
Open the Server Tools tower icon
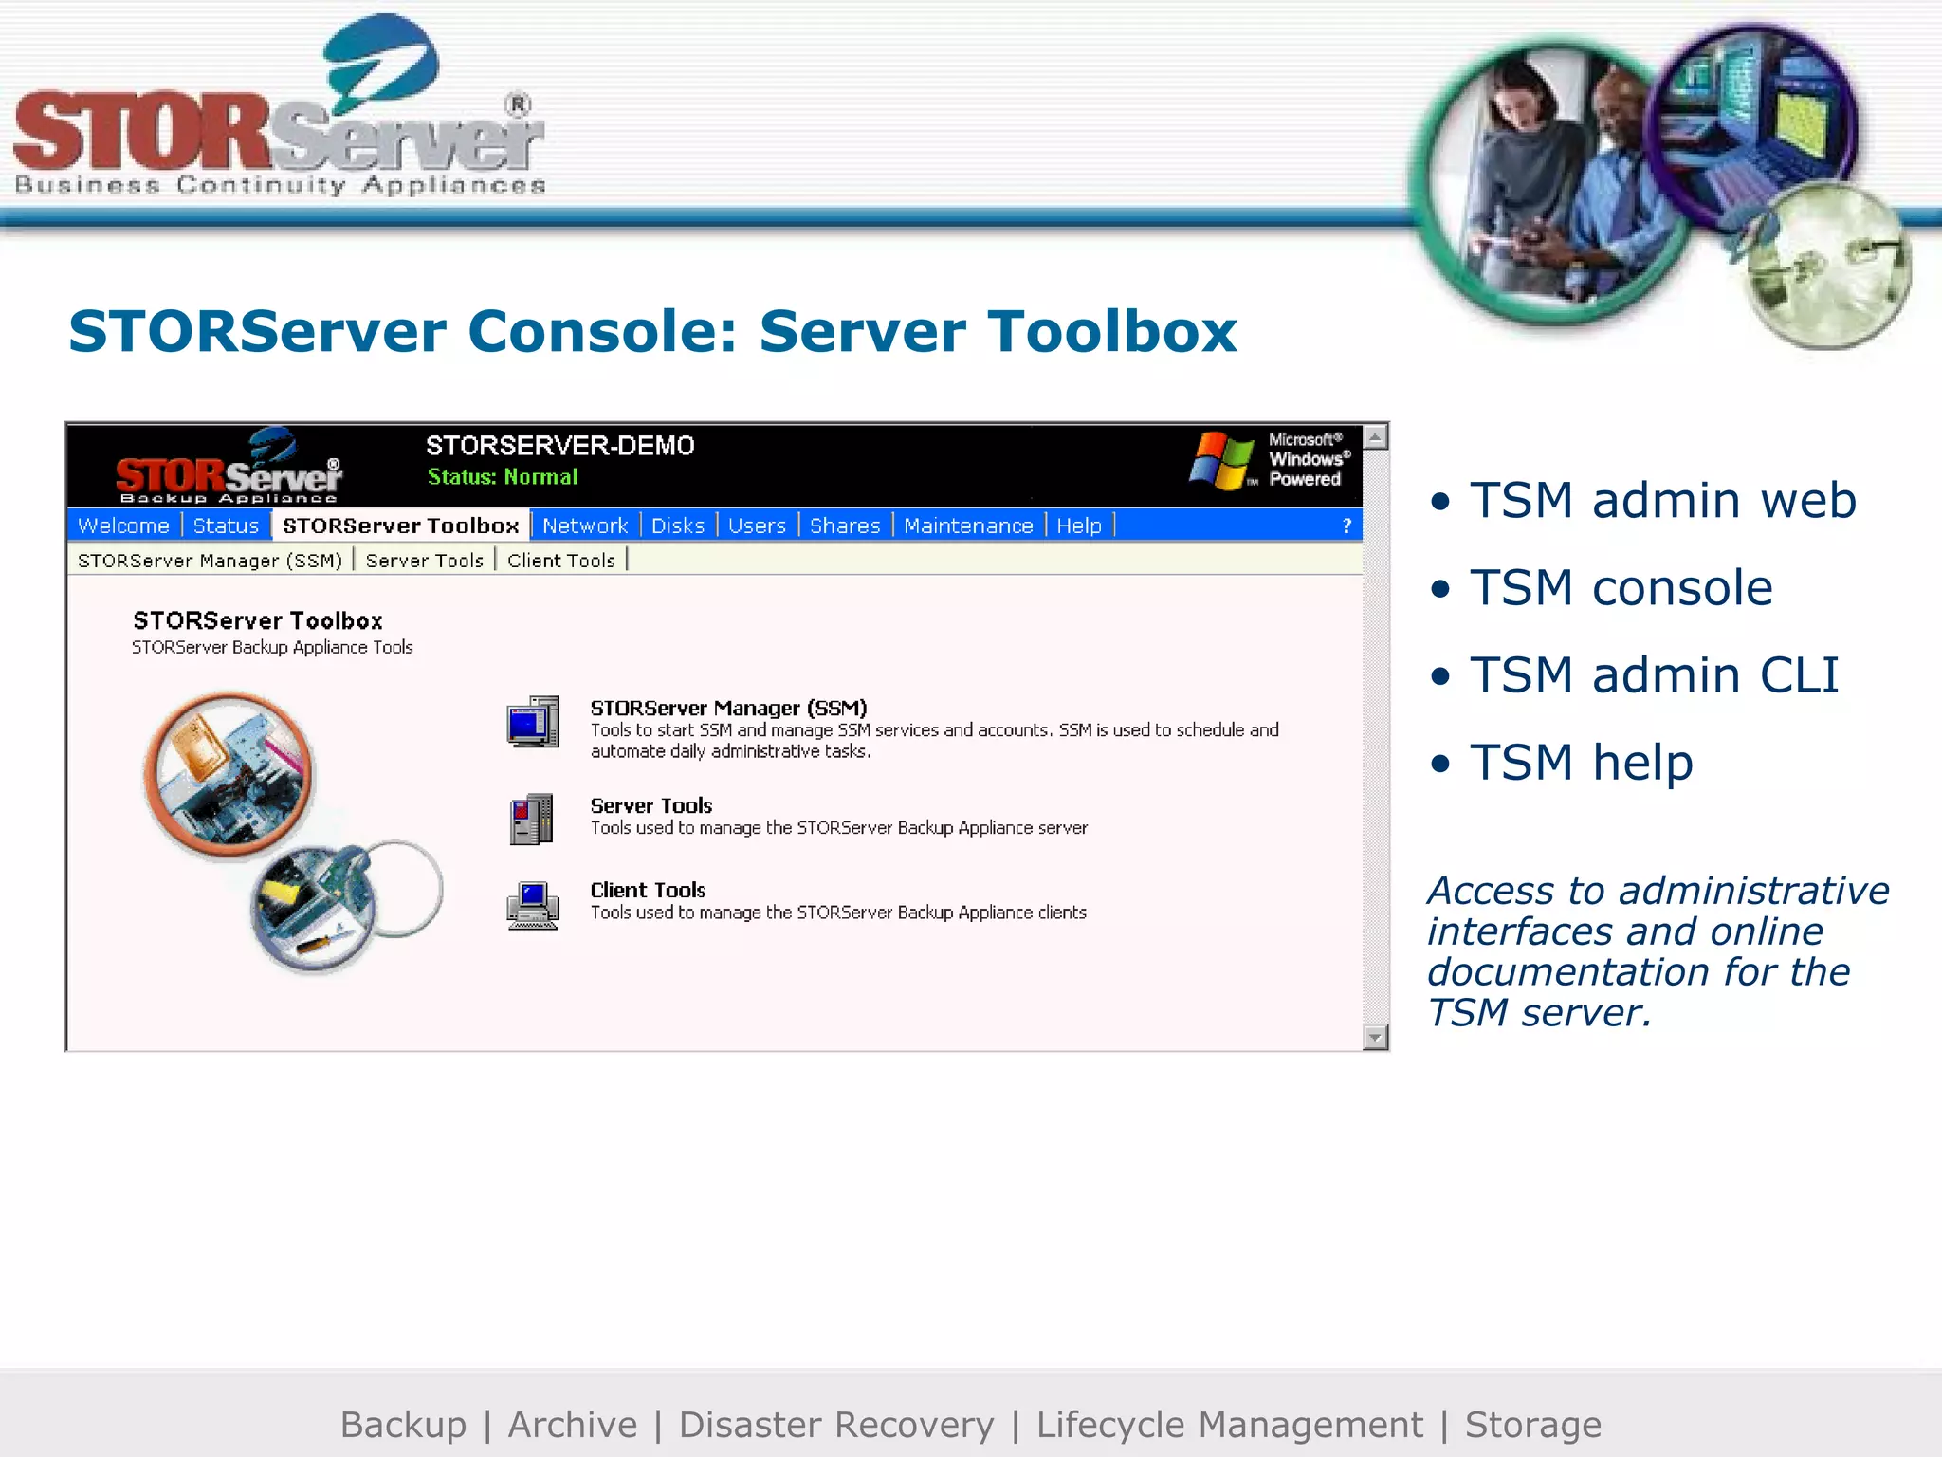pos(532,820)
